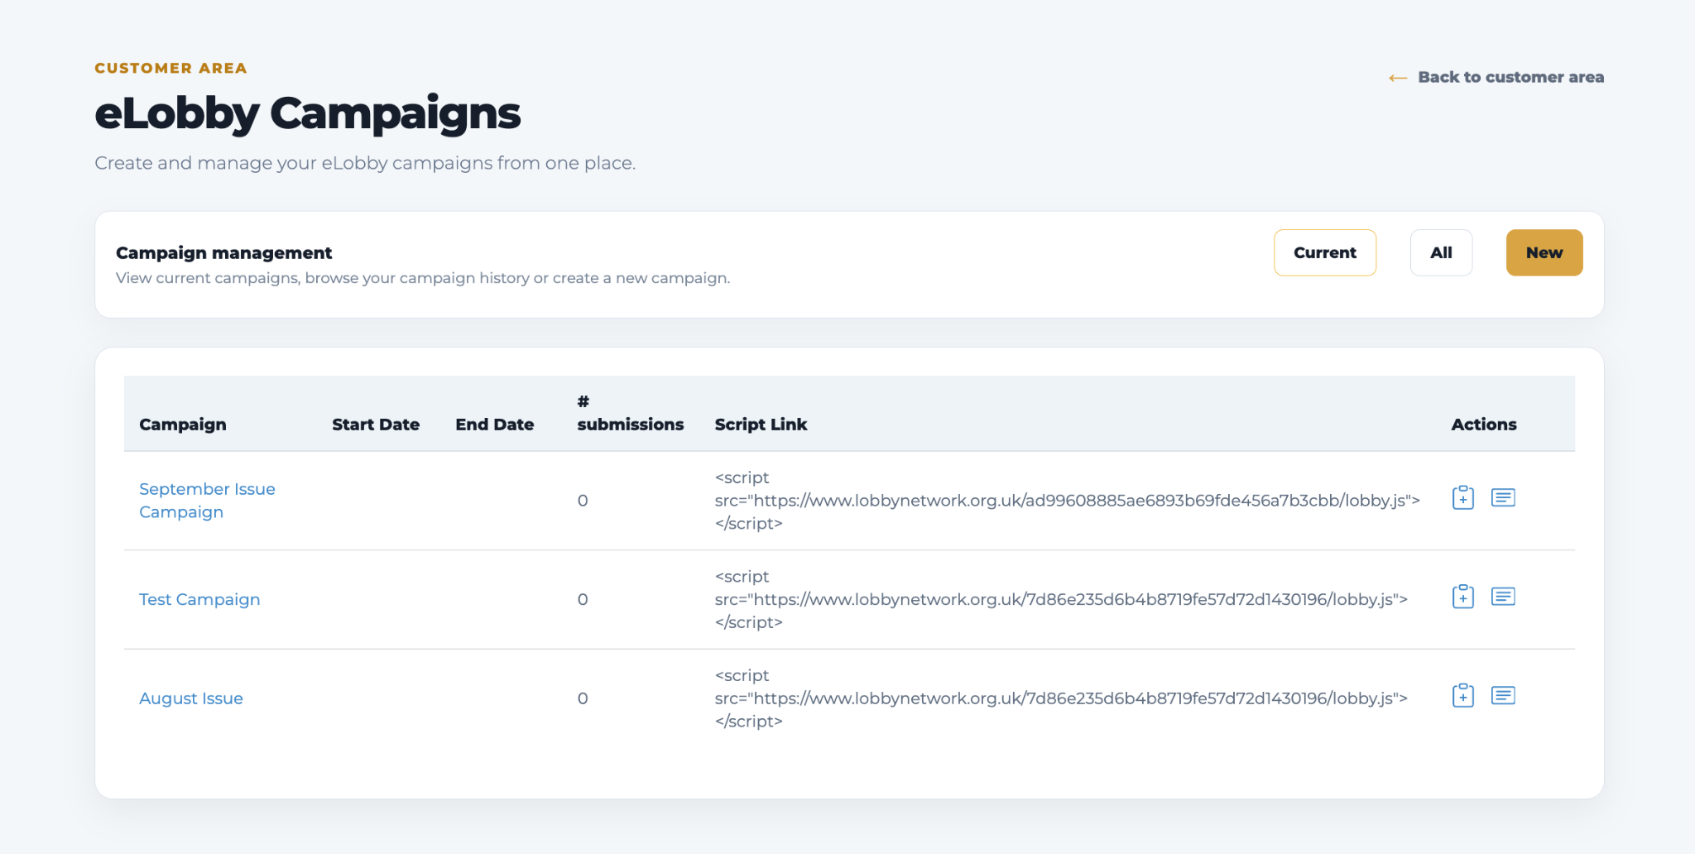Select script link text in Test Campaign row
The width and height of the screenshot is (1695, 854).
tap(1061, 599)
